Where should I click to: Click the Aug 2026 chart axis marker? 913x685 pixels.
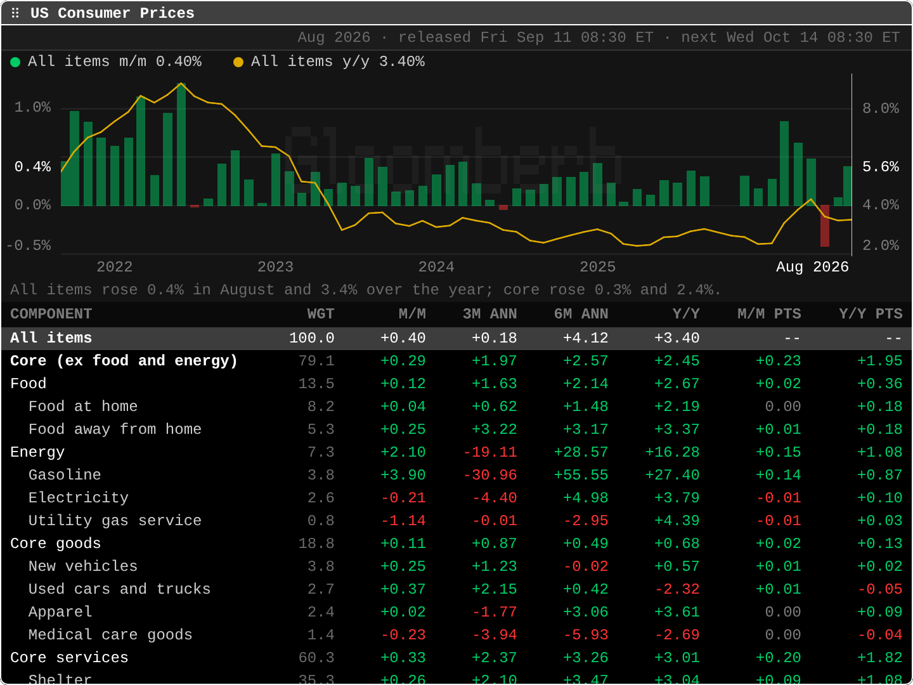[812, 267]
